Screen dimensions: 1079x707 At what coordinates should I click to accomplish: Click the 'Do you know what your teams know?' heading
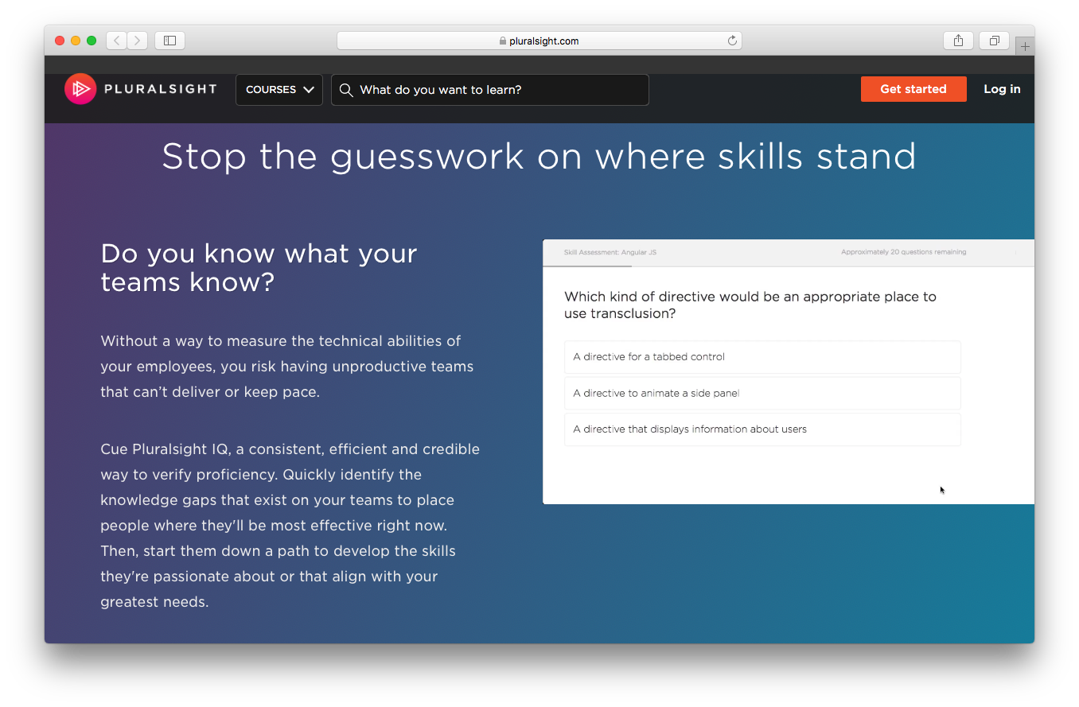coord(259,267)
